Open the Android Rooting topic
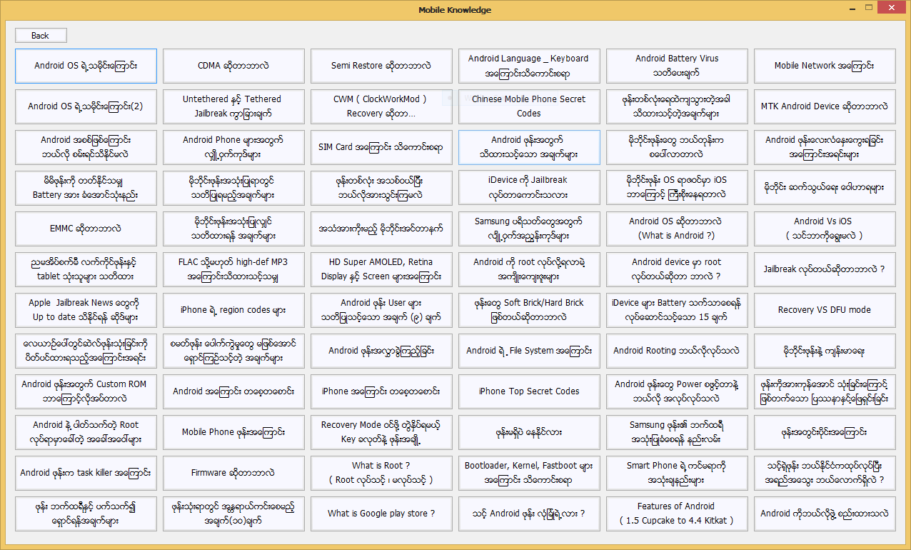 [x=677, y=351]
